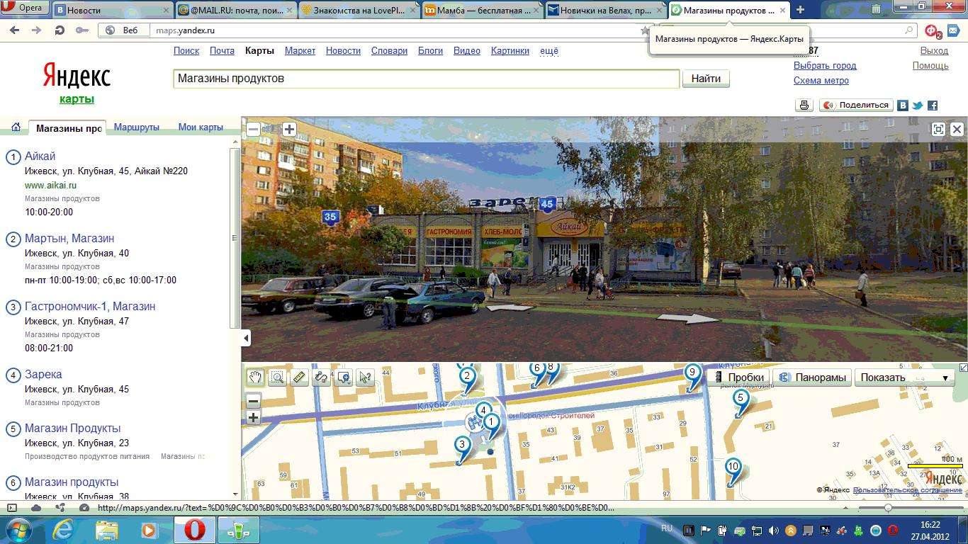Open the ещё services menu
This screenshot has width=968, height=544.
[x=549, y=51]
